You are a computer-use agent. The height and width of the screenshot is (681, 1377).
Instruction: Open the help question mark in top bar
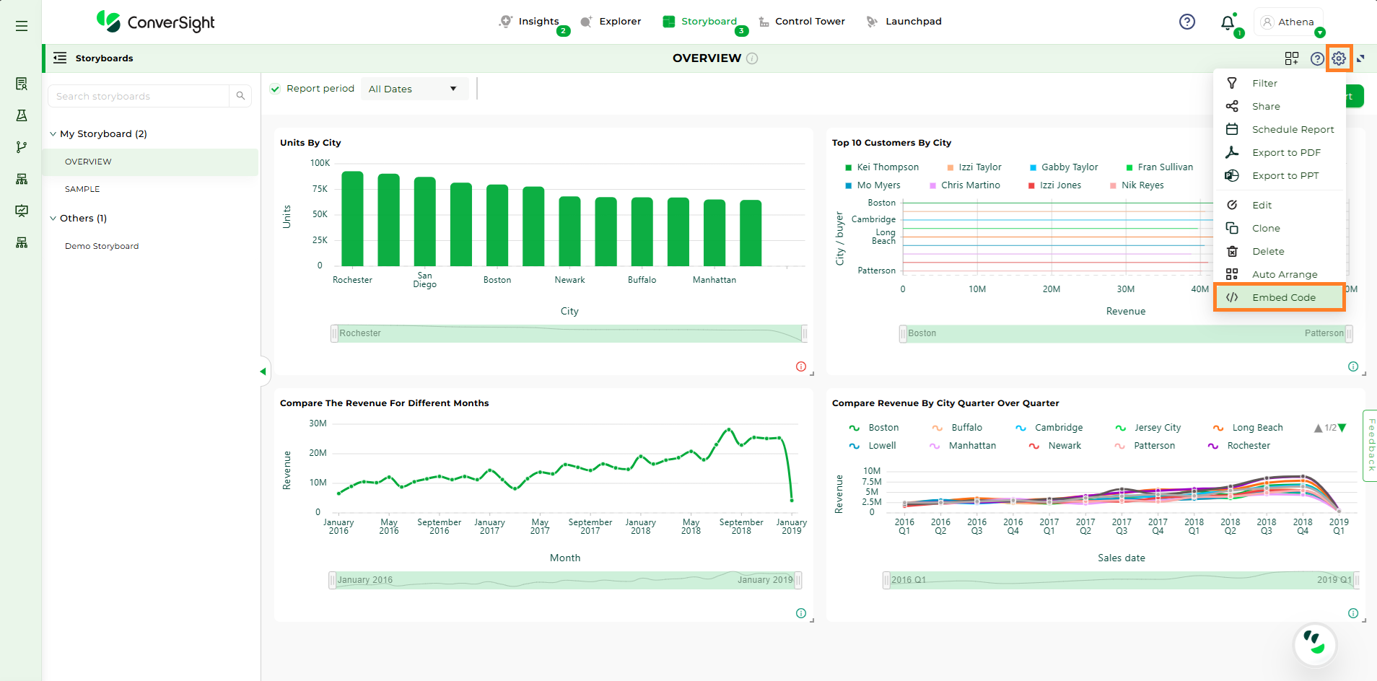coord(1186,22)
